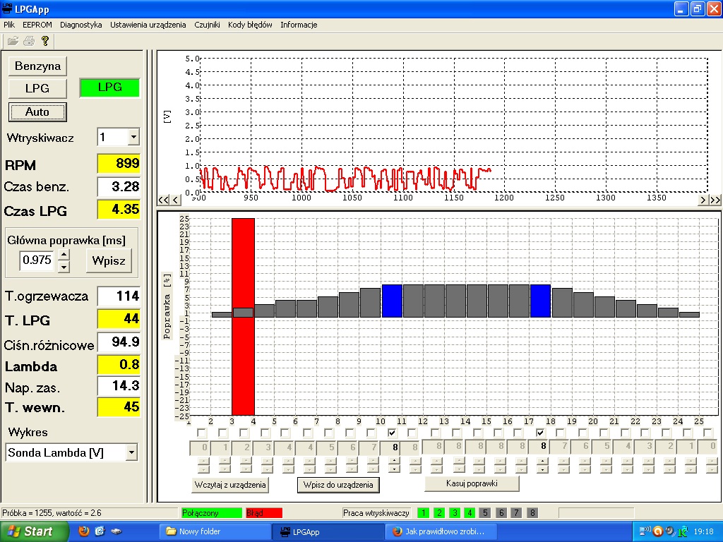Open the Wtryskiwacz injector dropdown
This screenshot has height=542, width=723.
click(x=133, y=137)
